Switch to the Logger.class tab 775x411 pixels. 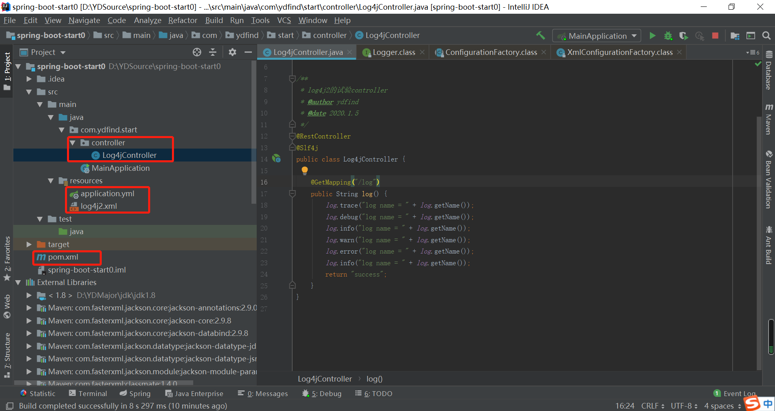394,52
